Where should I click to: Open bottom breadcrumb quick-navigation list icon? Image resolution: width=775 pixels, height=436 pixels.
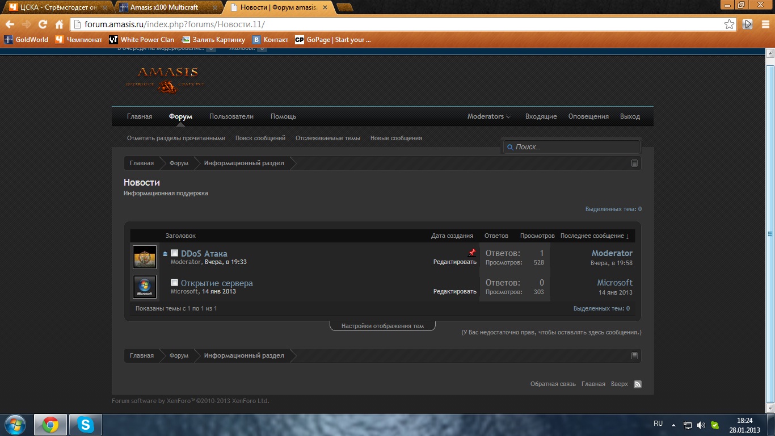click(x=634, y=355)
